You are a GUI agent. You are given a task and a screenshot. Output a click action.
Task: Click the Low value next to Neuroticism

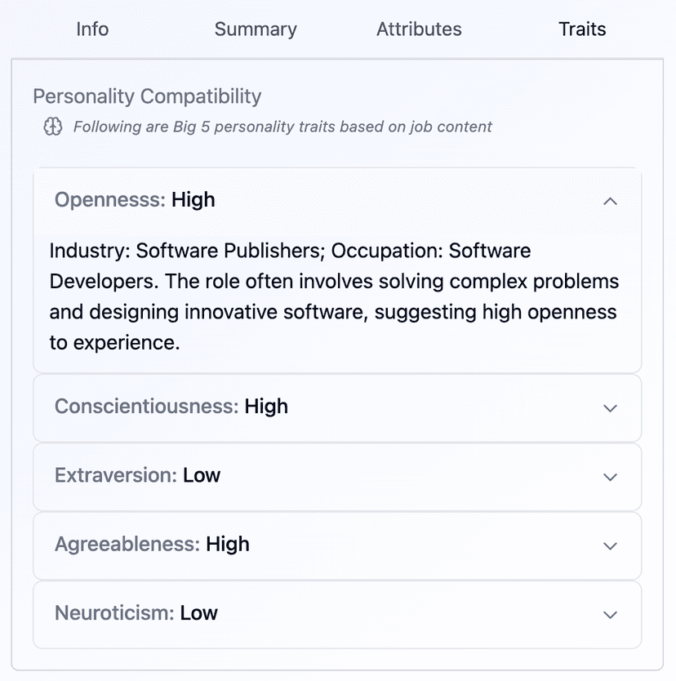(199, 612)
